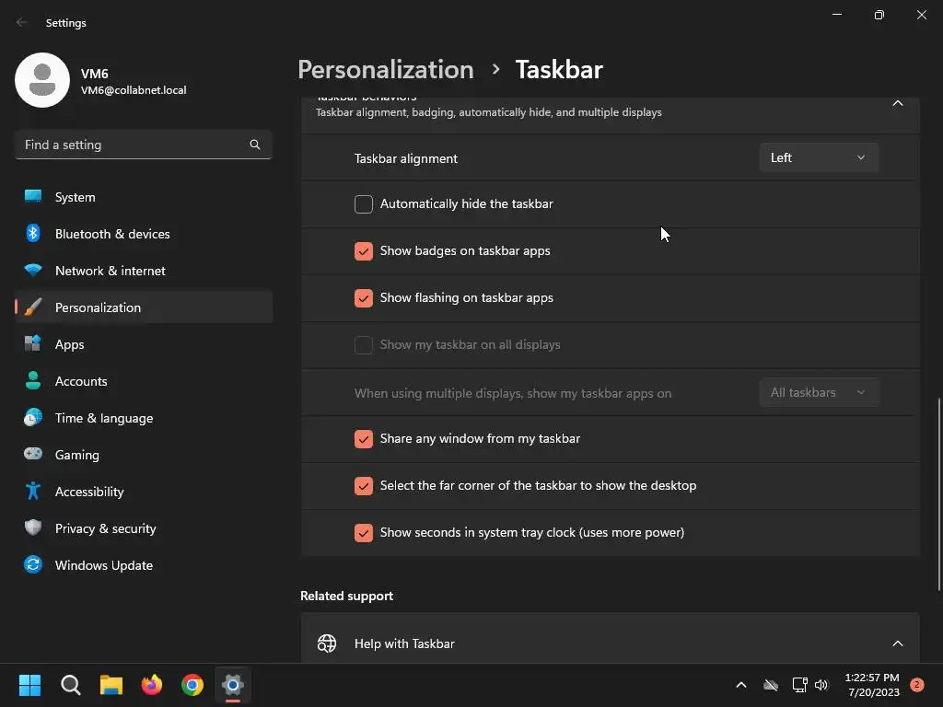Disable Show seconds in system tray clock
Viewport: 943px width, 707px height.
pos(363,532)
